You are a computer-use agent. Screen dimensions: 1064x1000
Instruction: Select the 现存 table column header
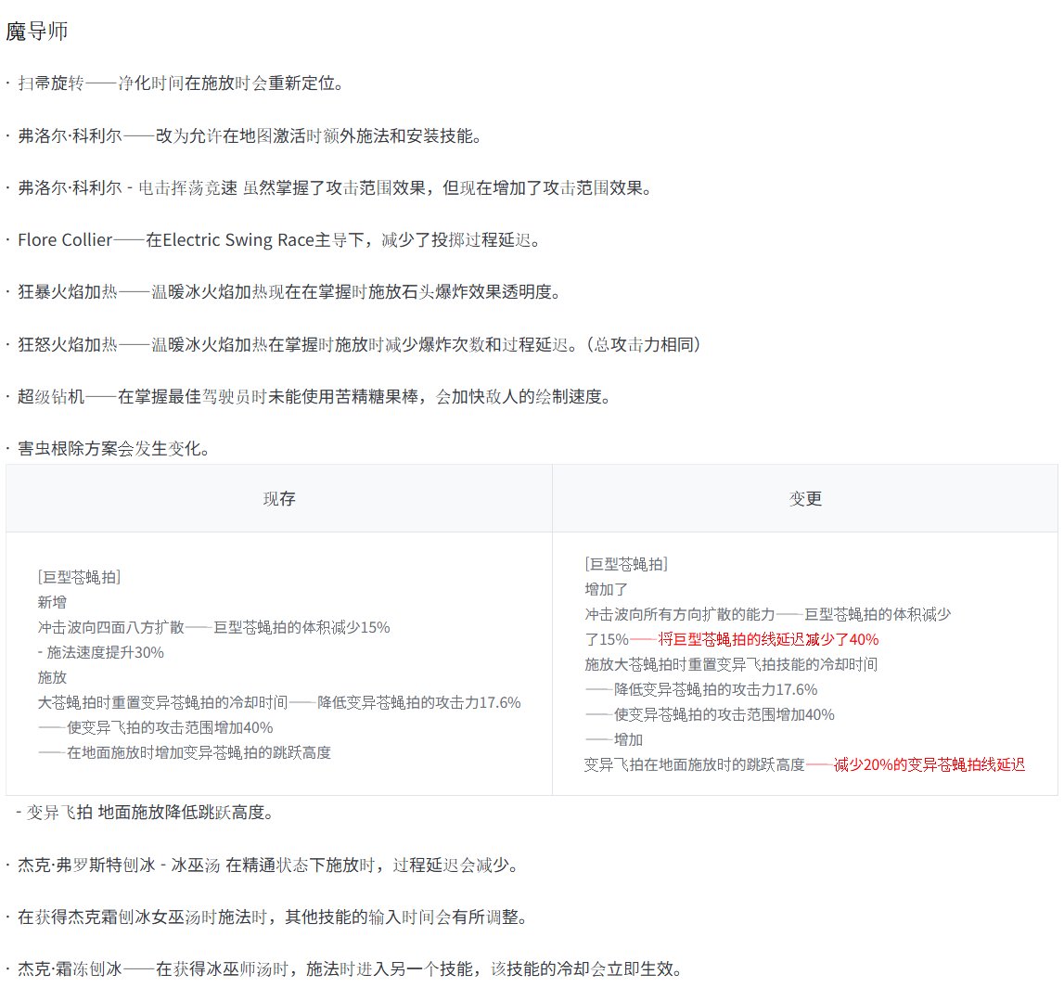(277, 498)
